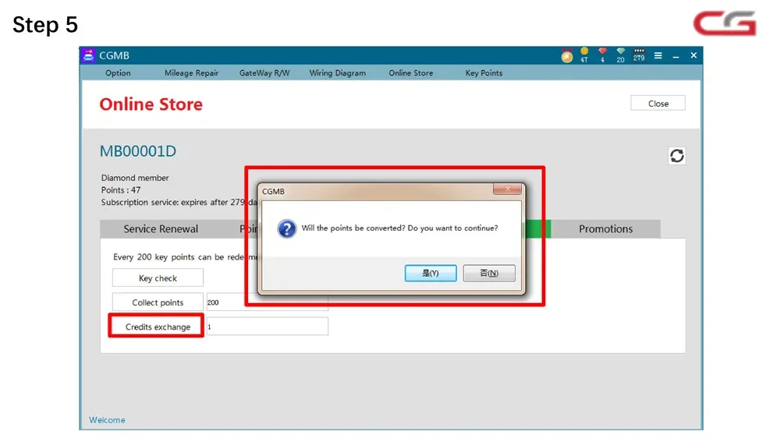This screenshot has height=438, width=780.
Task: Minimize the CGMB window
Action: [675, 56]
